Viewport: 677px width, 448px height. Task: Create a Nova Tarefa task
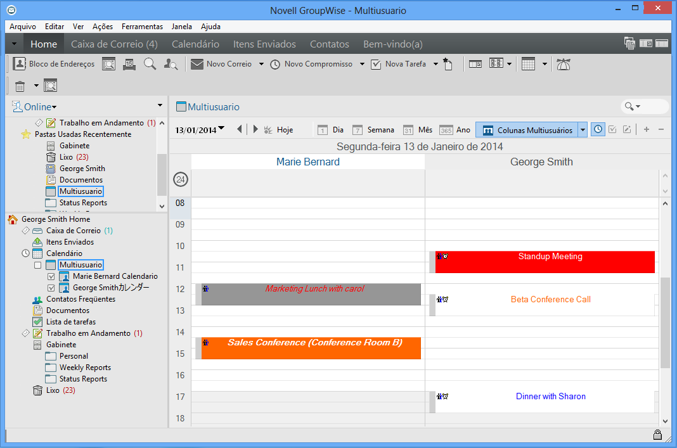click(399, 64)
